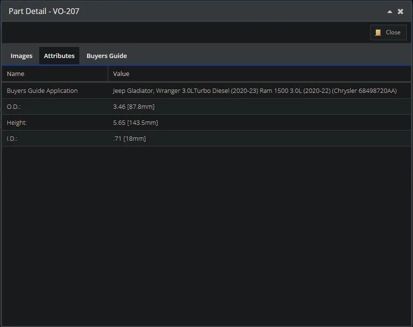Select the Buyers Guide Application row

[x=206, y=90]
